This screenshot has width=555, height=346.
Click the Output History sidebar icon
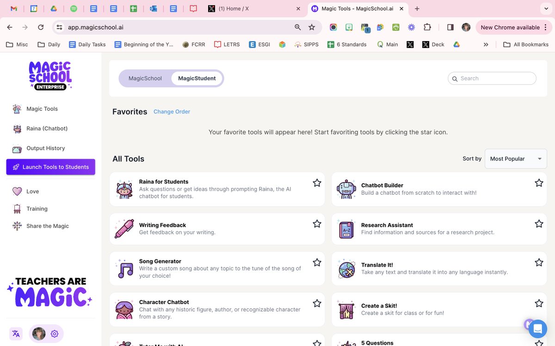[x=17, y=149]
